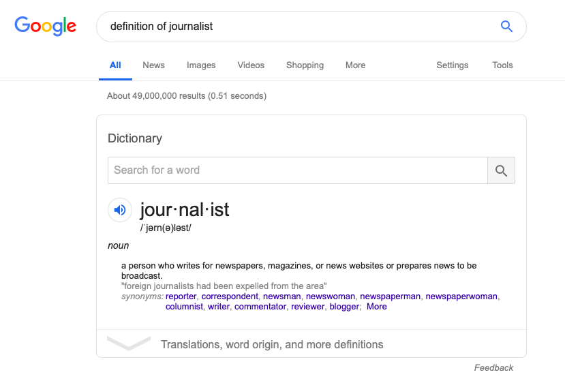
Task: Click the blue search magnifier icon
Action: pyautogui.click(x=506, y=27)
